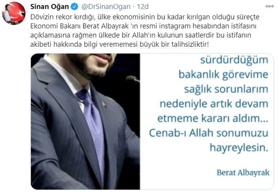Click the Sinan Oğan display name
This screenshot has height=194, width=279.
coord(50,7)
